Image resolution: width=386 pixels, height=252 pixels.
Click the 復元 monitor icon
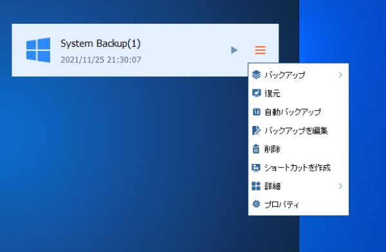point(256,93)
